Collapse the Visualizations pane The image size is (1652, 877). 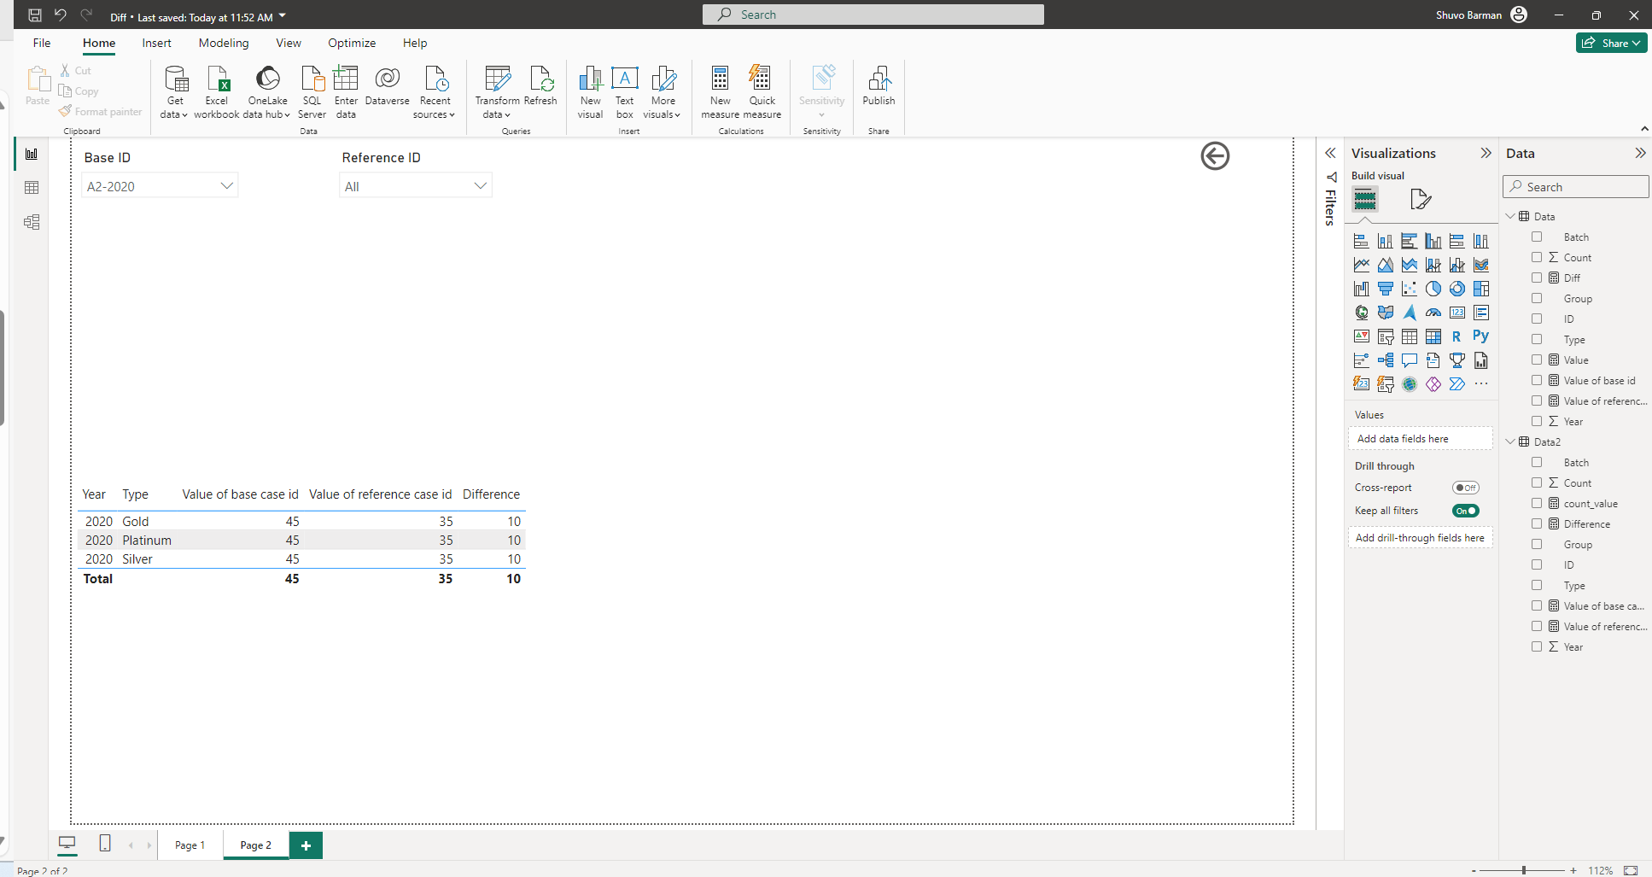1486,153
